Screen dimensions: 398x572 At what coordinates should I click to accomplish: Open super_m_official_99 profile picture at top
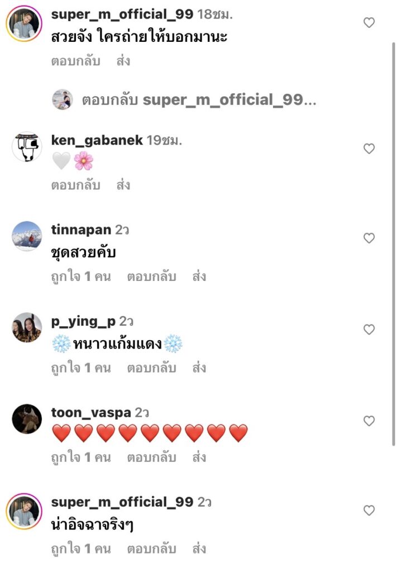[x=24, y=24]
